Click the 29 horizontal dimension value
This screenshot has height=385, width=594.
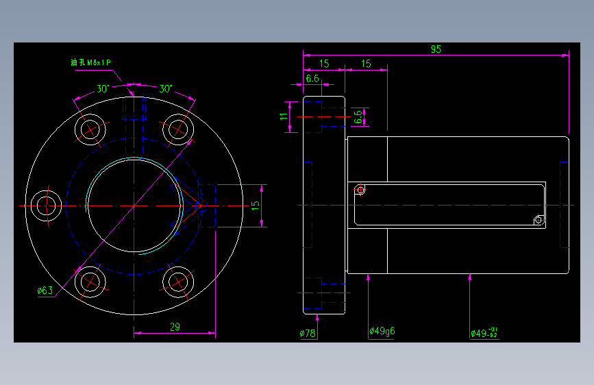(175, 327)
